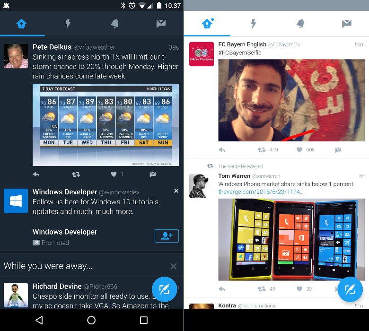Close the 'While you were away' section
The image size is (369, 331).
coord(174,266)
